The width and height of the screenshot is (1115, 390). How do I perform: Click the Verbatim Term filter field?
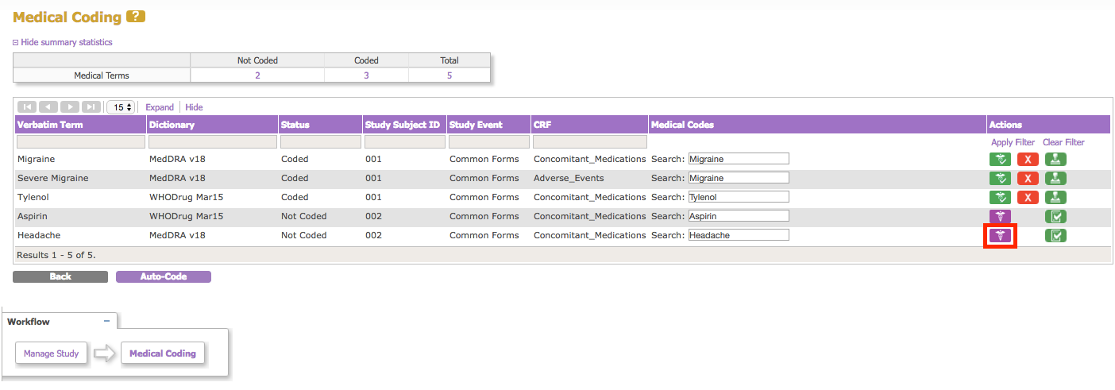click(x=80, y=142)
